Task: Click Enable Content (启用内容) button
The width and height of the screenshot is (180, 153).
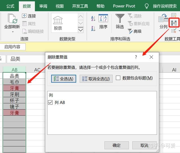Action: [12, 47]
